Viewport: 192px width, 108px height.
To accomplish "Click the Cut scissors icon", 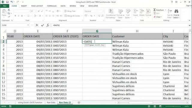I will point(9,10).
